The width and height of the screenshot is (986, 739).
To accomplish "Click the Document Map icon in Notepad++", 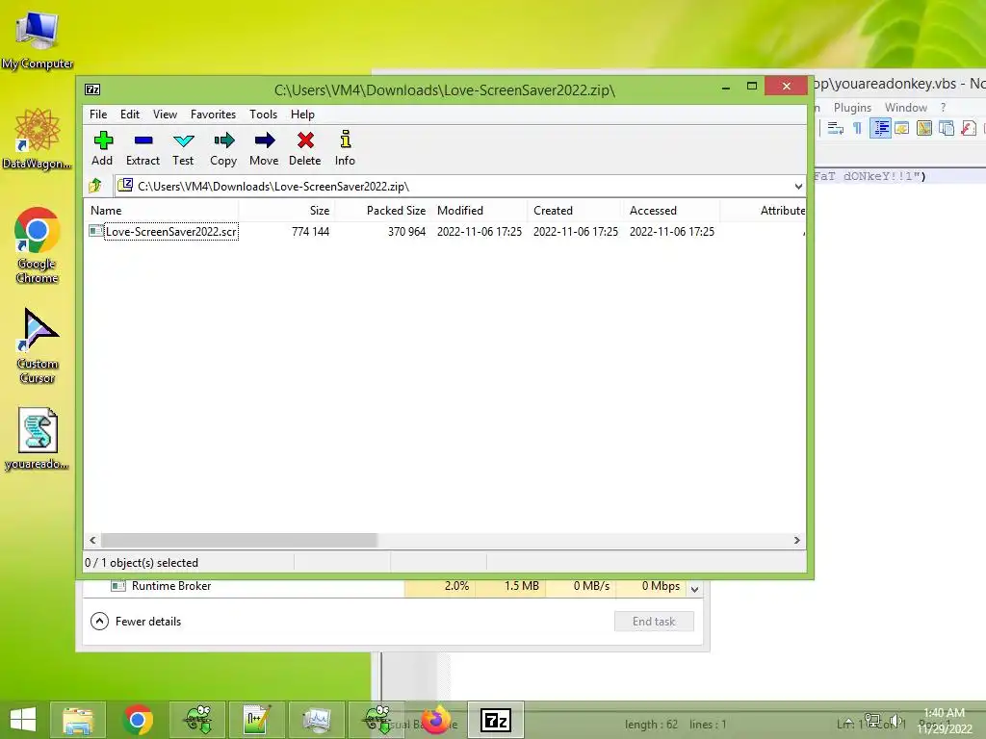I will pyautogui.click(x=924, y=128).
